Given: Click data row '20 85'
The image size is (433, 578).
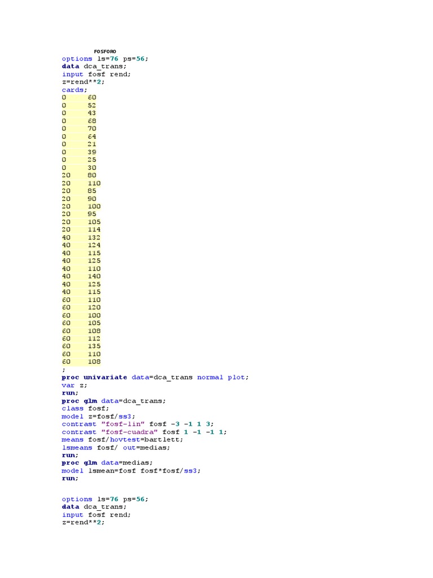Looking at the screenshot, I should 79,191.
